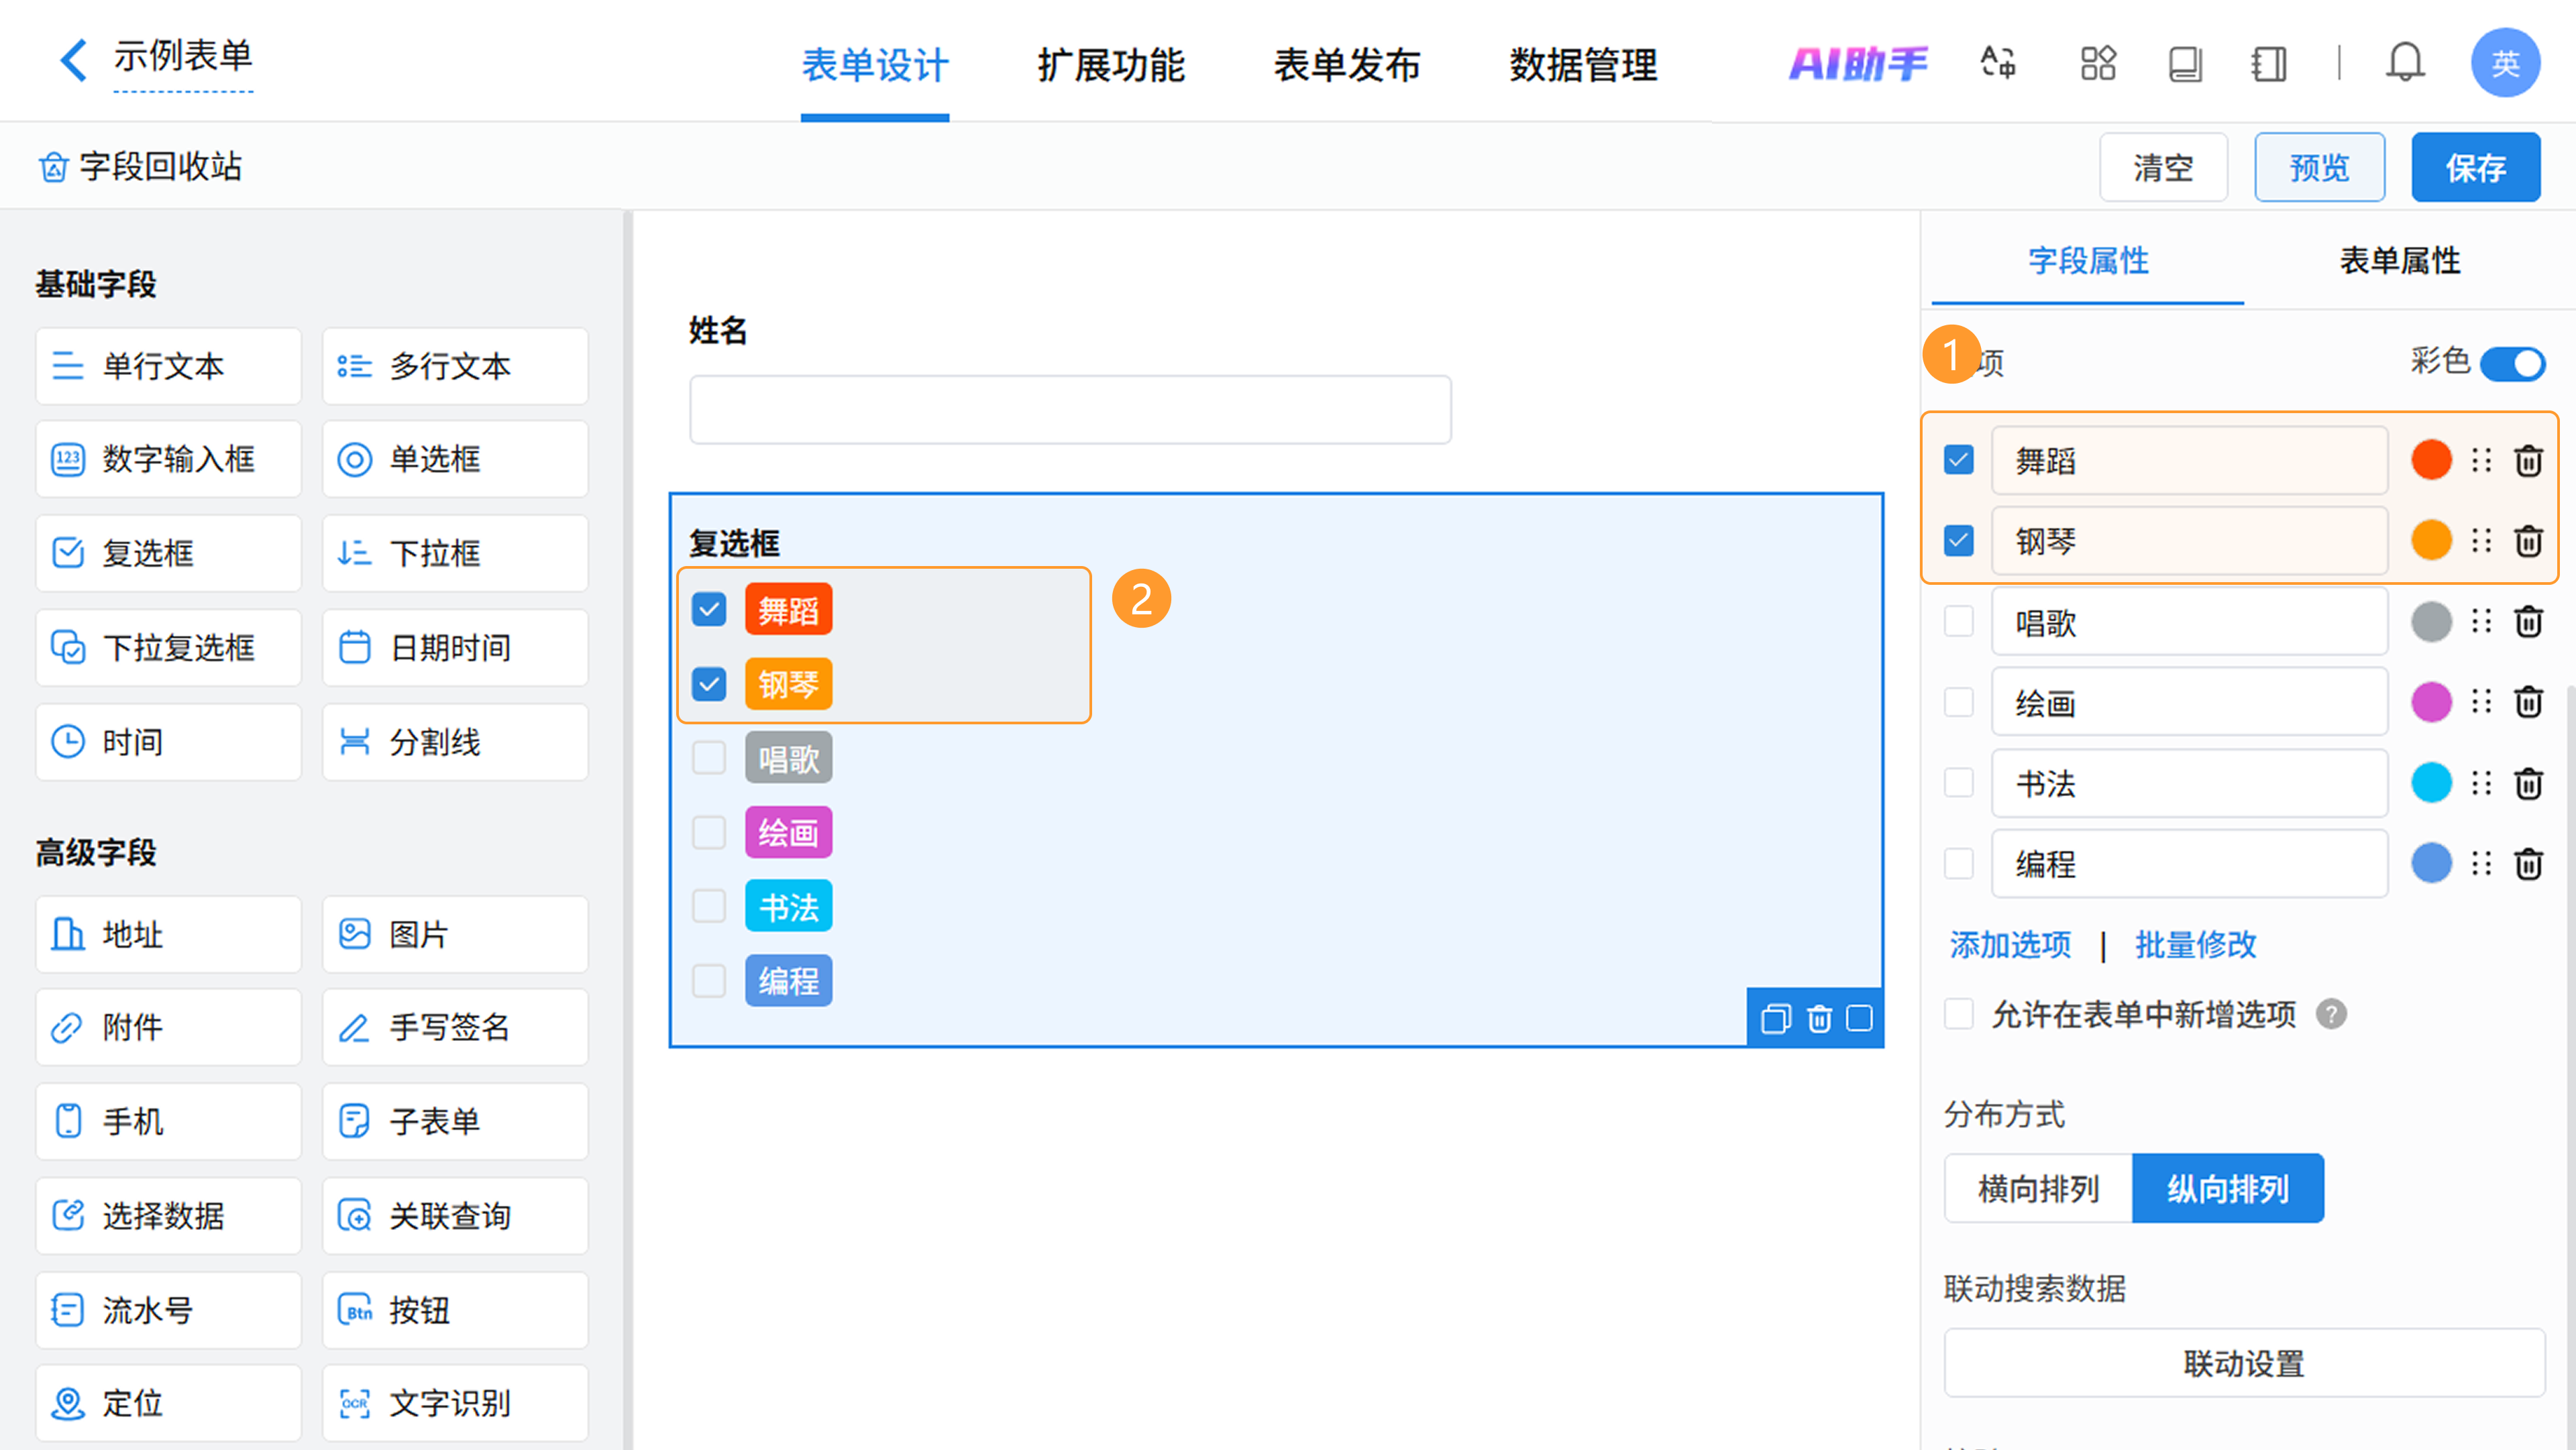
Task: Open the magenta color swatch for 绘画
Action: [x=2431, y=702]
